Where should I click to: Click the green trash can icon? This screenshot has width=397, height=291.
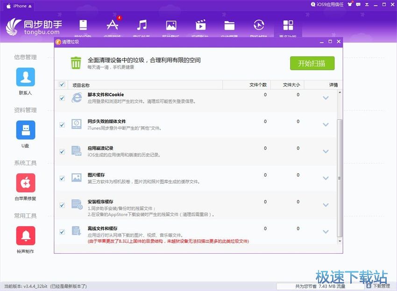pos(76,63)
